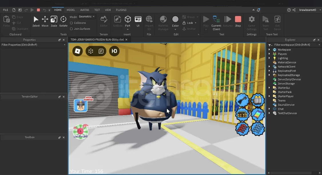Click the Play triangle in Test section
This screenshot has height=175, width=322.
[206, 19]
